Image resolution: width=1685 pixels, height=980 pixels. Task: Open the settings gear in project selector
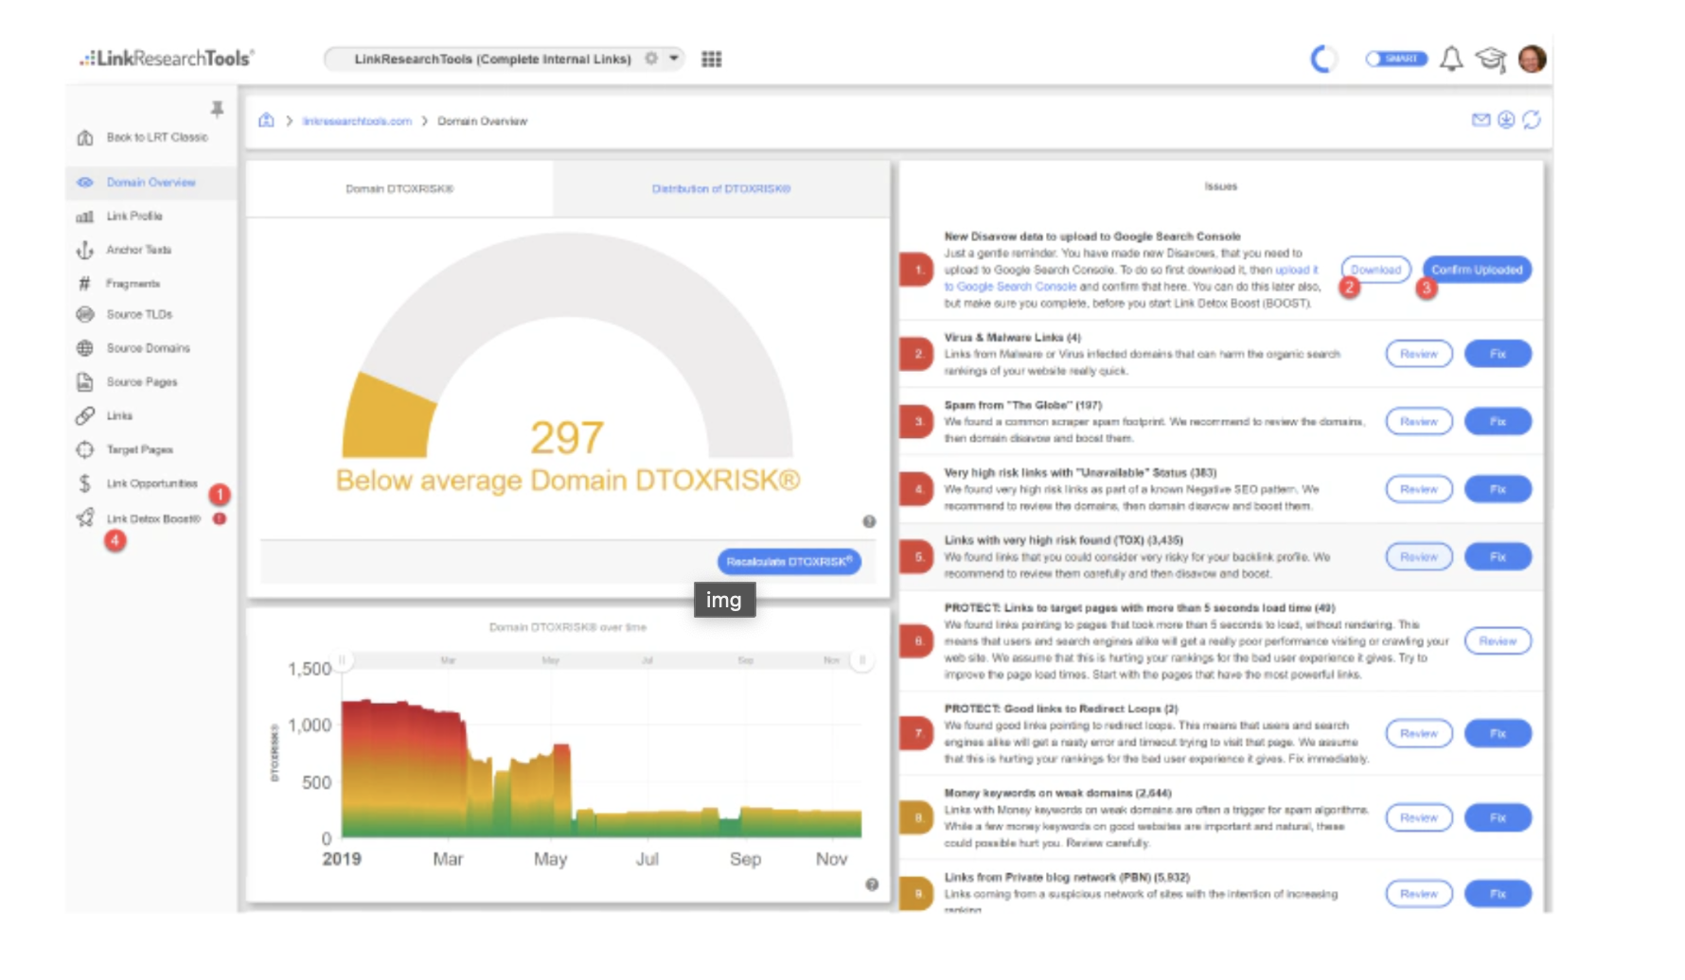(x=651, y=59)
